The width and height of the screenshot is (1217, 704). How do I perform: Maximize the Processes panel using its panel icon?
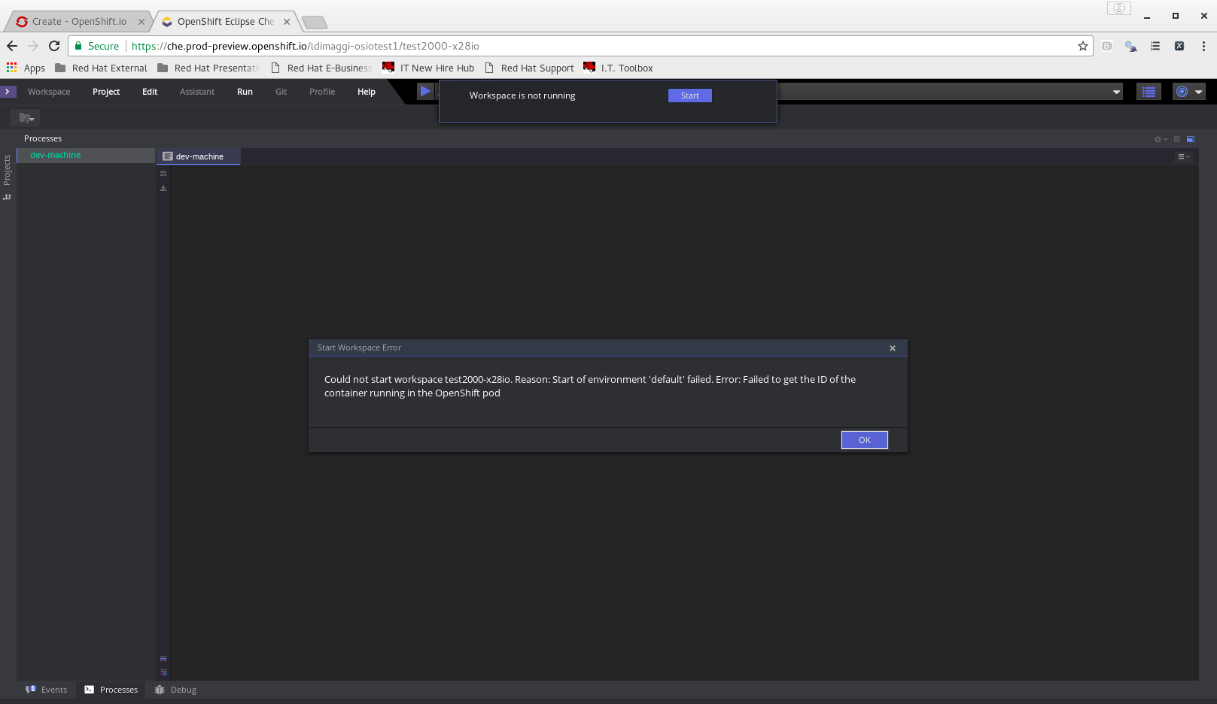click(1191, 139)
